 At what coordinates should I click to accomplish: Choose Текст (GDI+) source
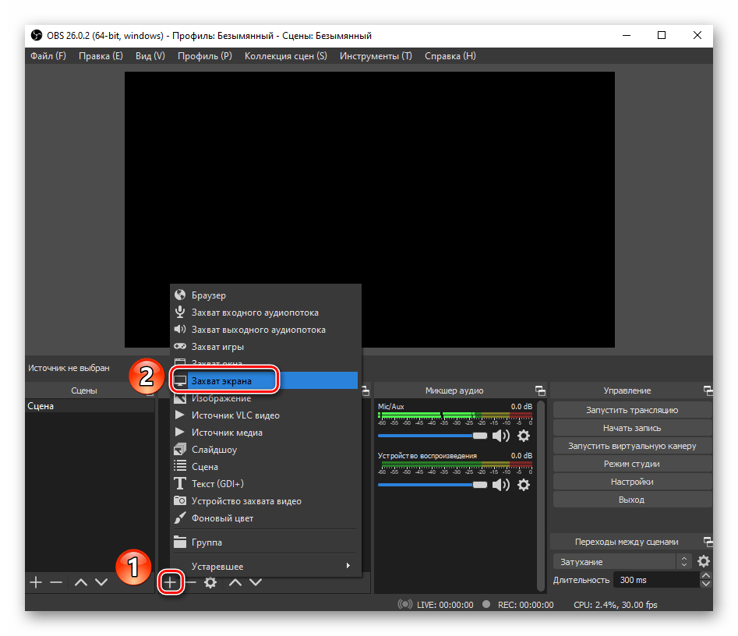[266, 483]
